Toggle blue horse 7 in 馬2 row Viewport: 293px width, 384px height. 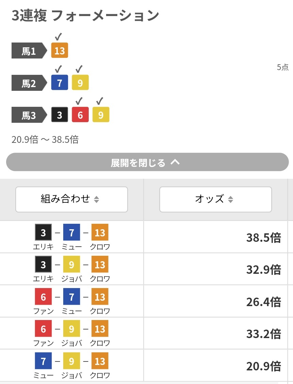tap(59, 83)
